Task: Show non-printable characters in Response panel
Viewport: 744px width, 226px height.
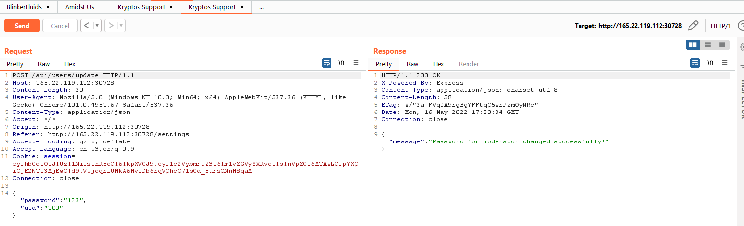Action: (x=710, y=63)
